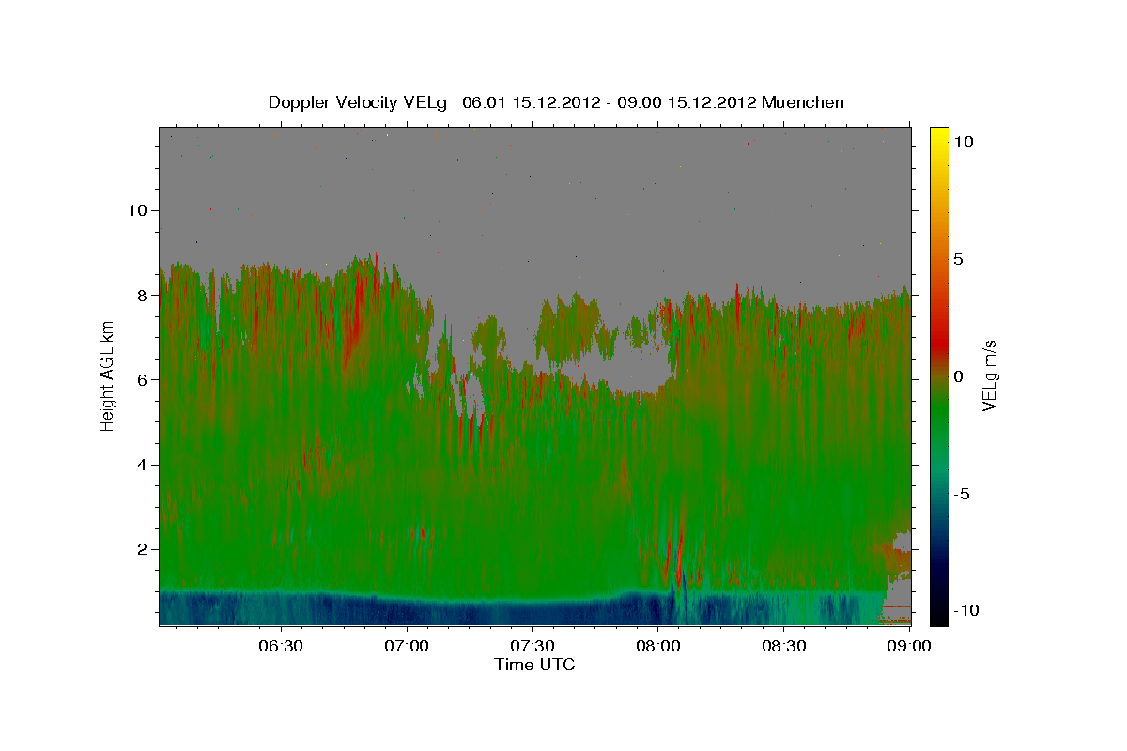
Task: Click the height axis label 2
Action: [144, 549]
